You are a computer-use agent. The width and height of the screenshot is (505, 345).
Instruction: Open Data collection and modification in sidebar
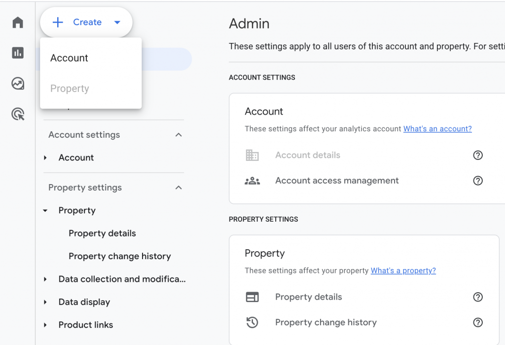point(122,279)
